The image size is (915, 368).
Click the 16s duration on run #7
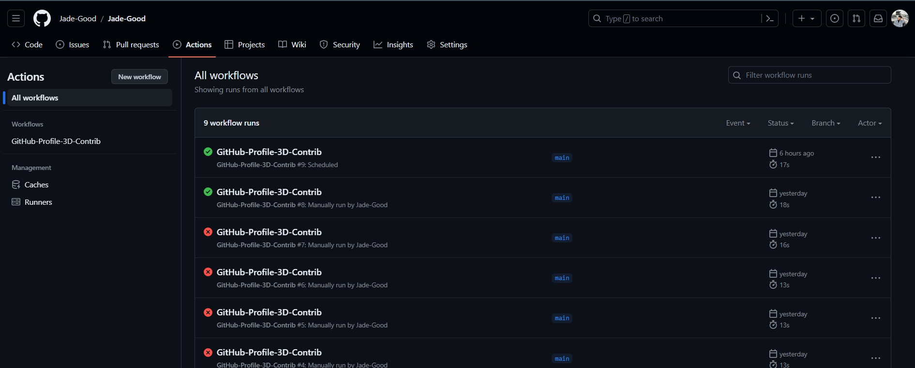point(784,245)
